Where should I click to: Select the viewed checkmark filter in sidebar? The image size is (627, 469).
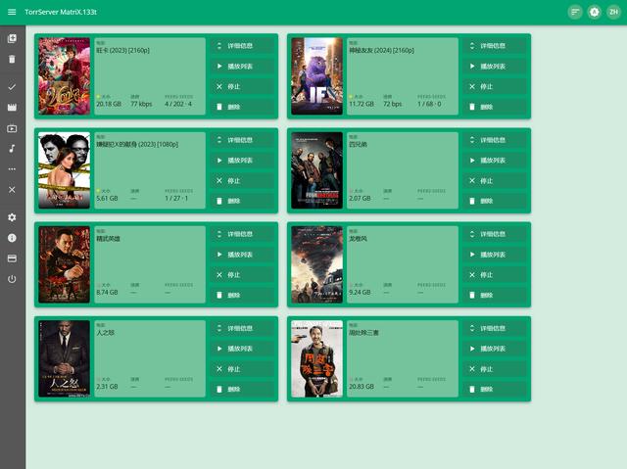pyautogui.click(x=12, y=87)
